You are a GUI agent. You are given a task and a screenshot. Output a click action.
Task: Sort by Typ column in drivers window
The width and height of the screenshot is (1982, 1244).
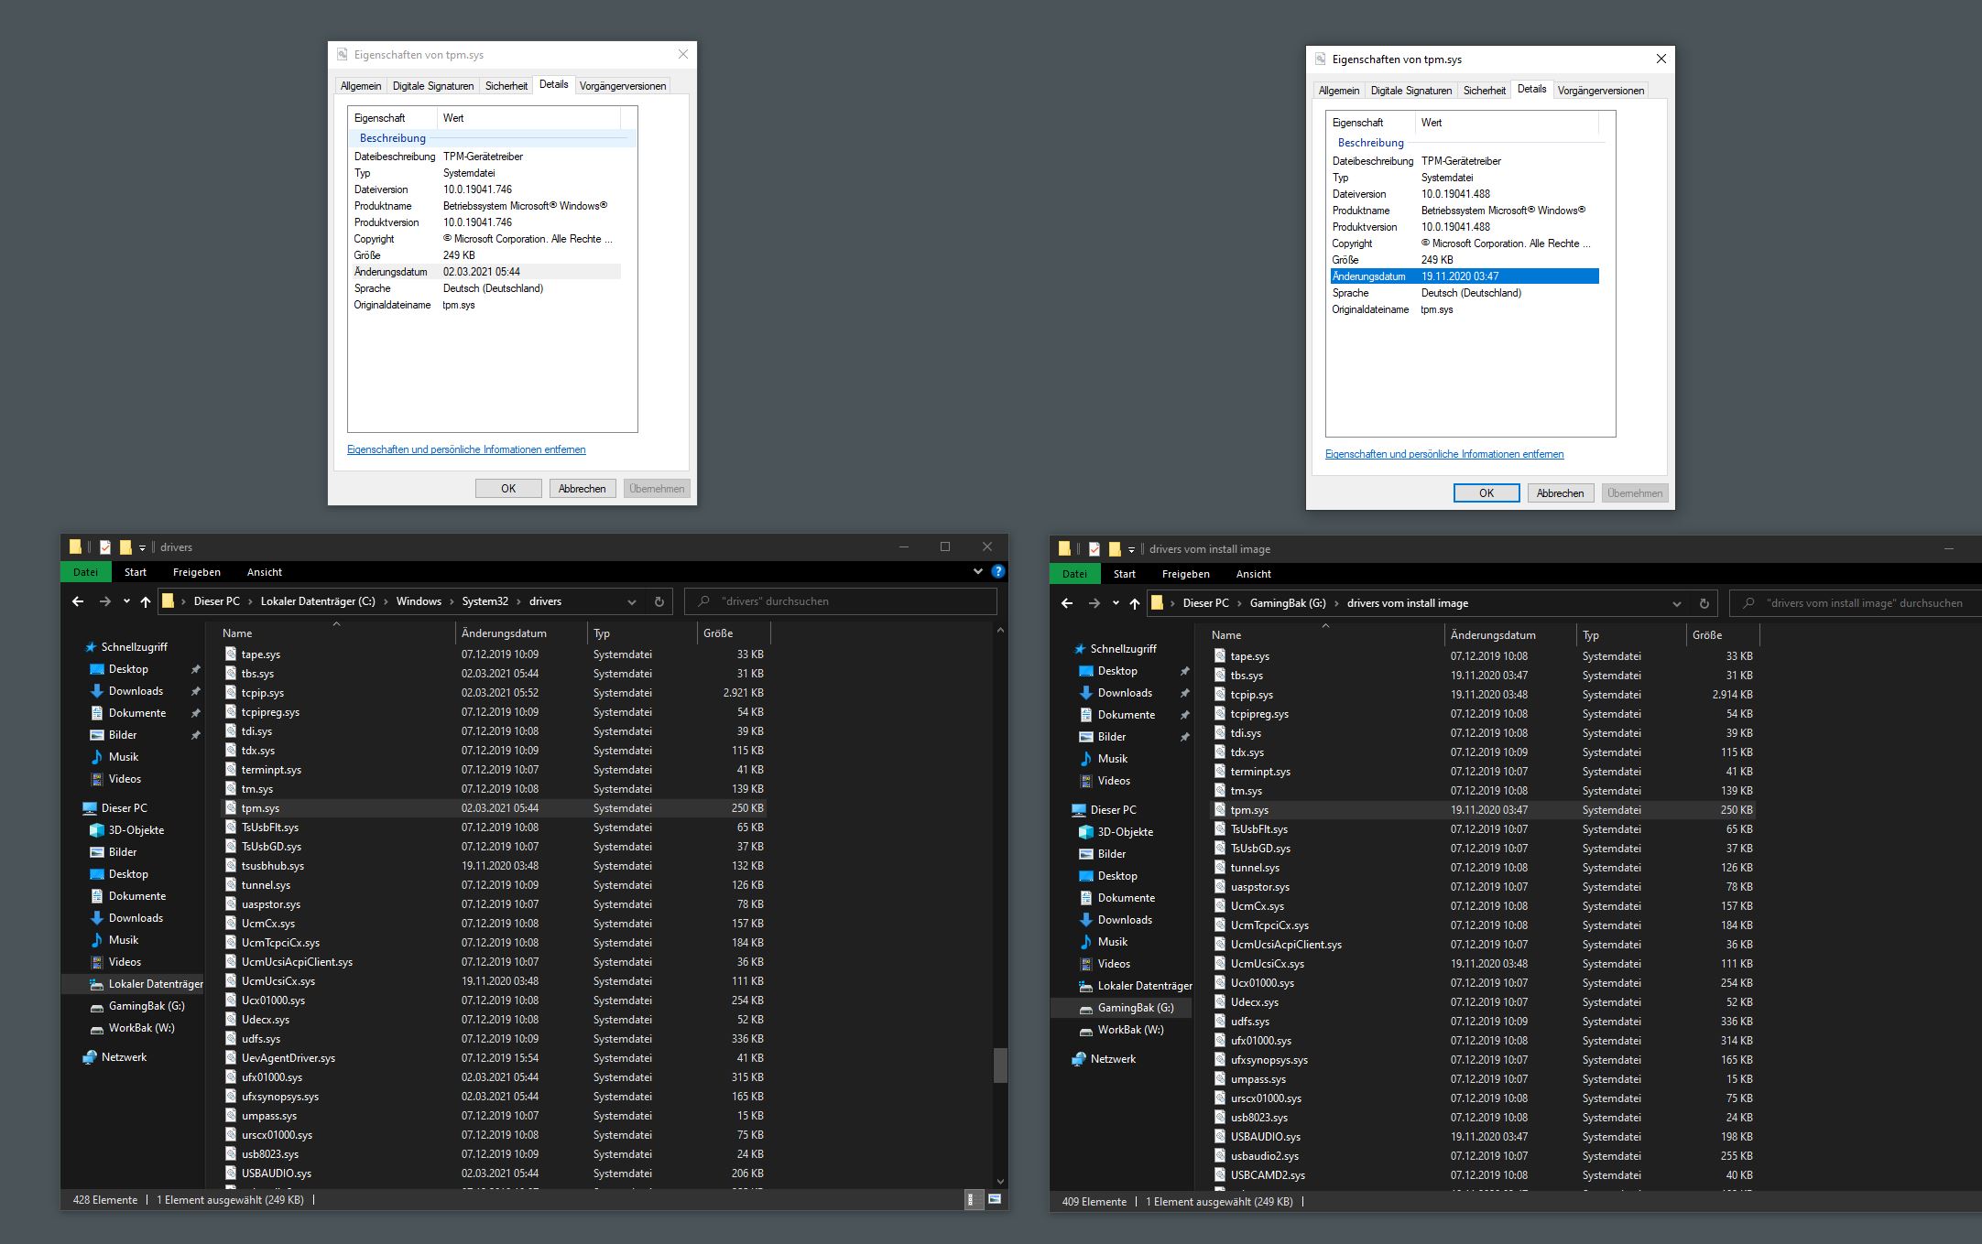point(641,633)
